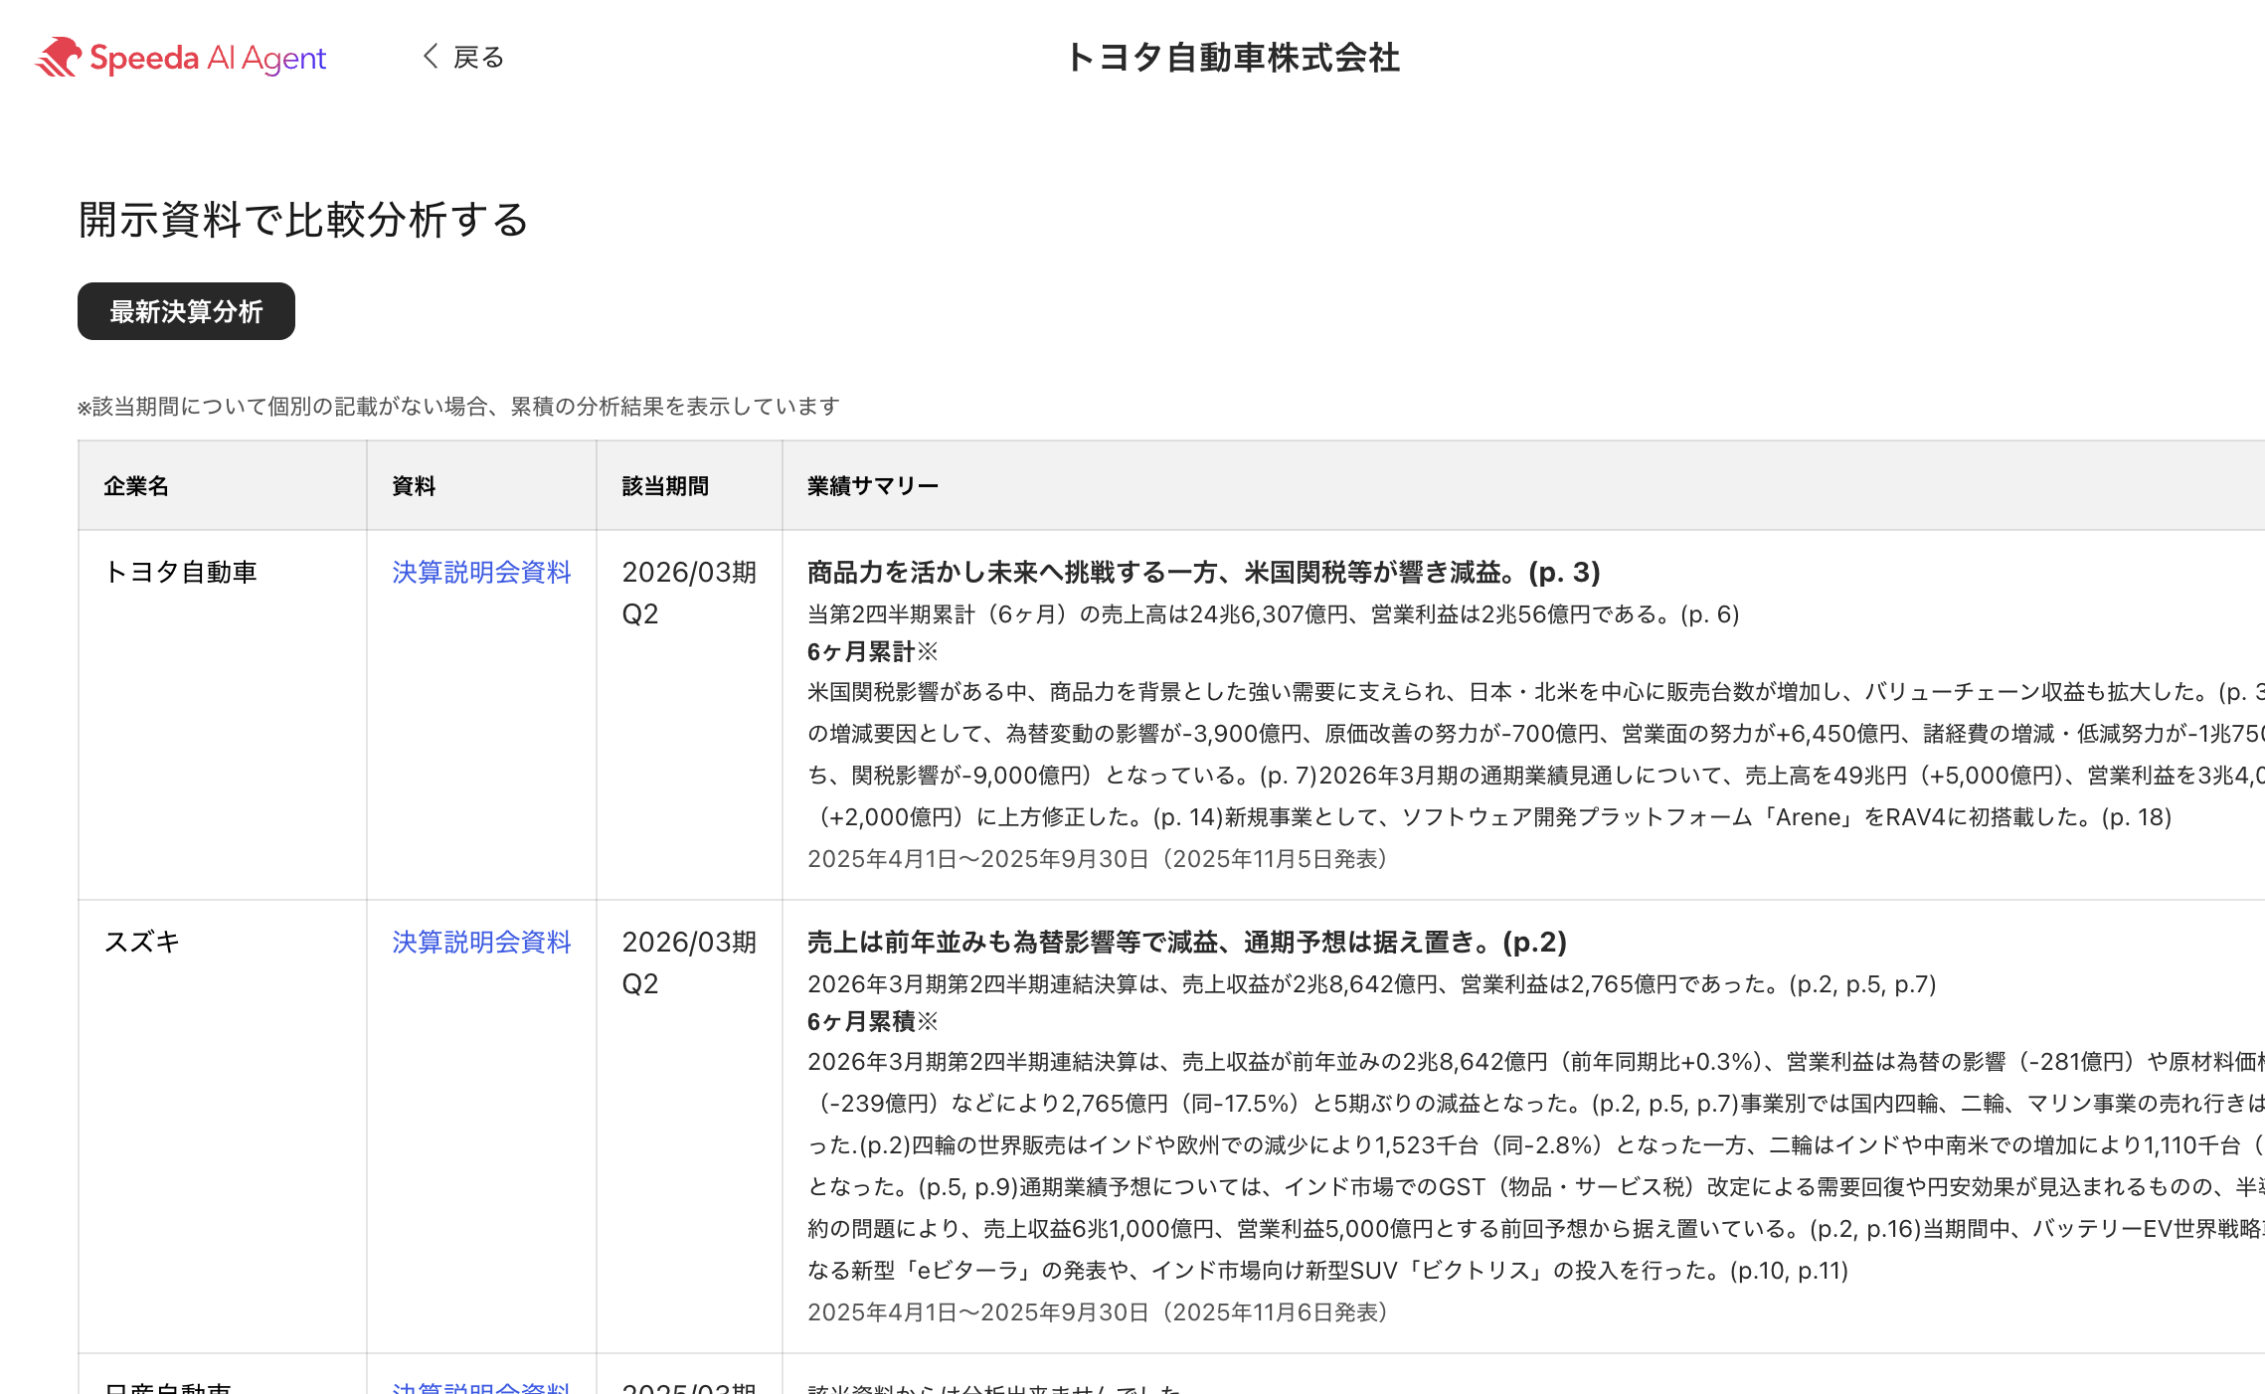Screen dimensions: 2265x1394
Task: Select the スズキ company name cell
Action: click(x=142, y=943)
